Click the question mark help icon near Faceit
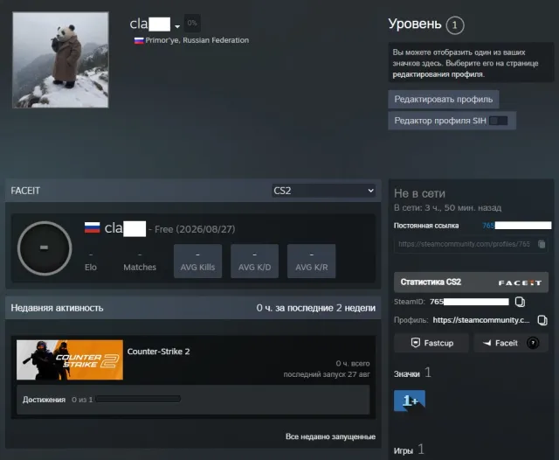The width and height of the screenshot is (559, 460). click(533, 343)
